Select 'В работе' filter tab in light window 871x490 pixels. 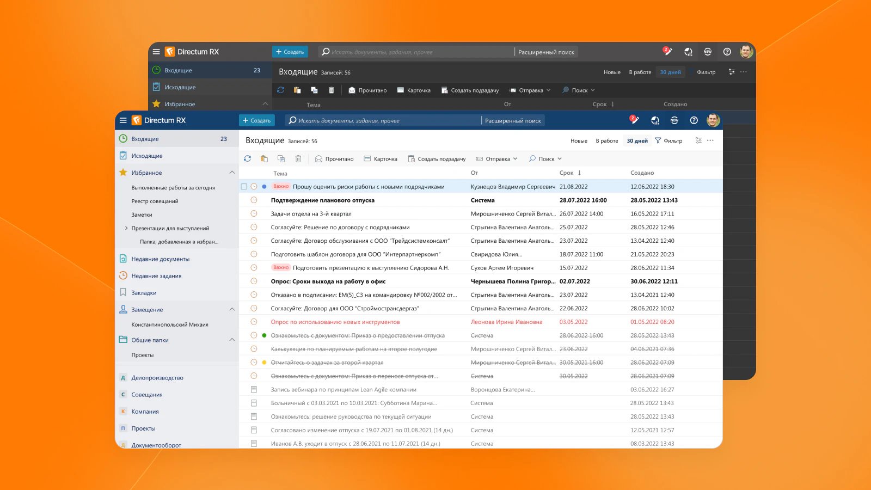(607, 140)
